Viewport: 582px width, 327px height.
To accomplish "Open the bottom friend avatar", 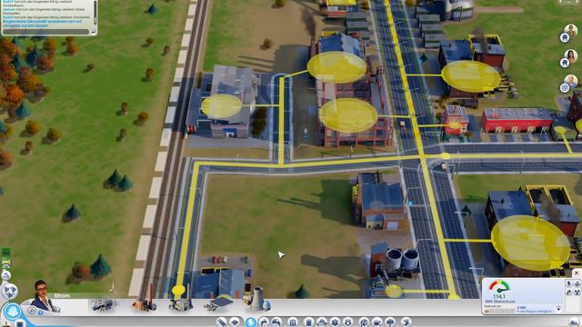I will (570, 81).
